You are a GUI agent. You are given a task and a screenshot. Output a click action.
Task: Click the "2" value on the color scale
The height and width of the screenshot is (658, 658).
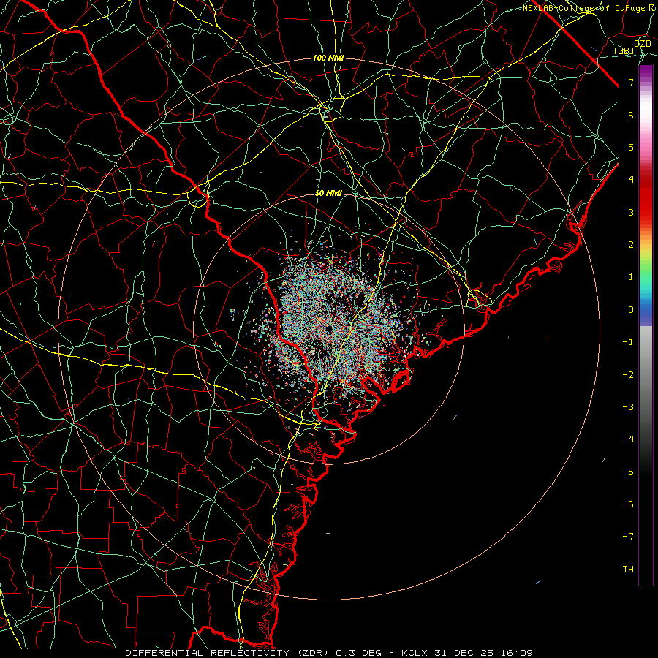[631, 245]
